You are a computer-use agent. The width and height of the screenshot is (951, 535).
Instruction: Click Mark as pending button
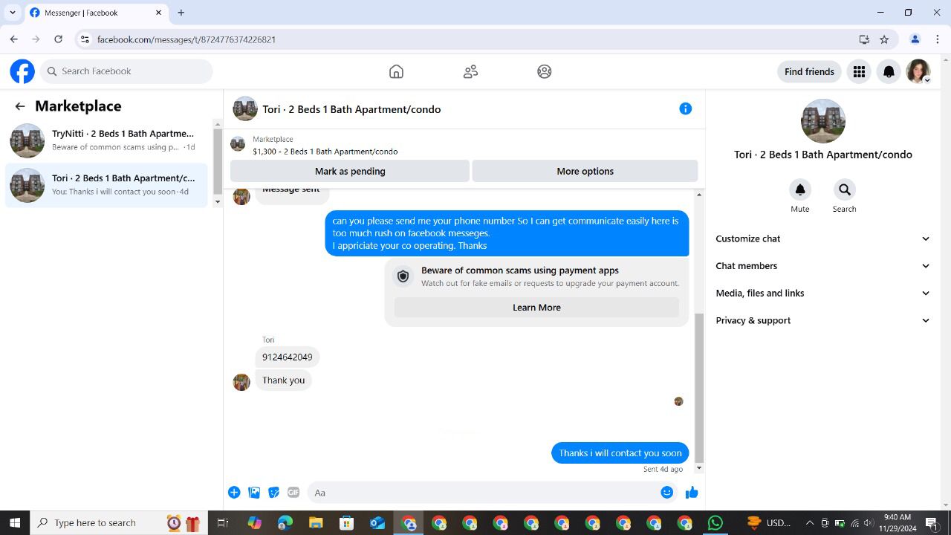point(350,171)
